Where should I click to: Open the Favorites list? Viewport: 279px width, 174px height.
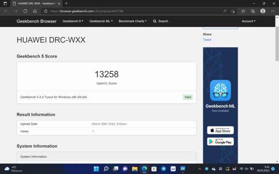coord(243,11)
